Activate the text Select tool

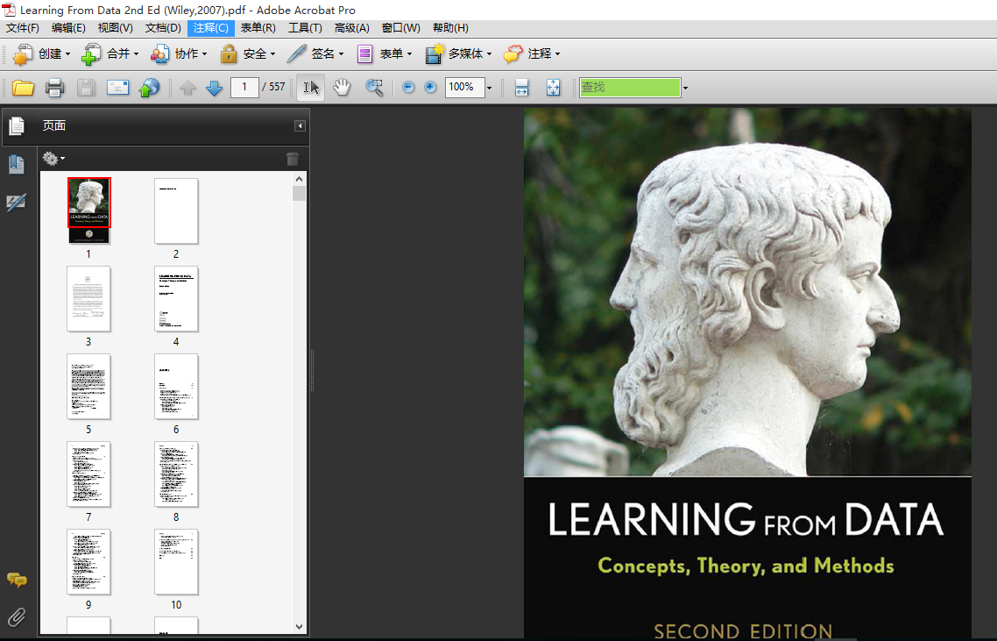pos(311,87)
